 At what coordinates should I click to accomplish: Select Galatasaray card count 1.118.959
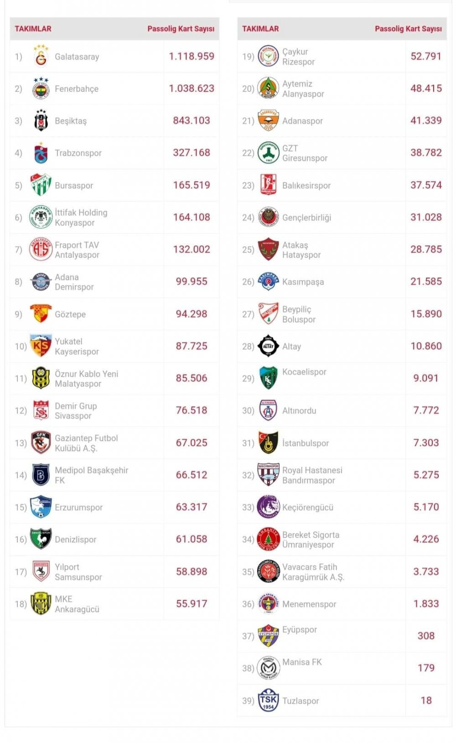192,56
